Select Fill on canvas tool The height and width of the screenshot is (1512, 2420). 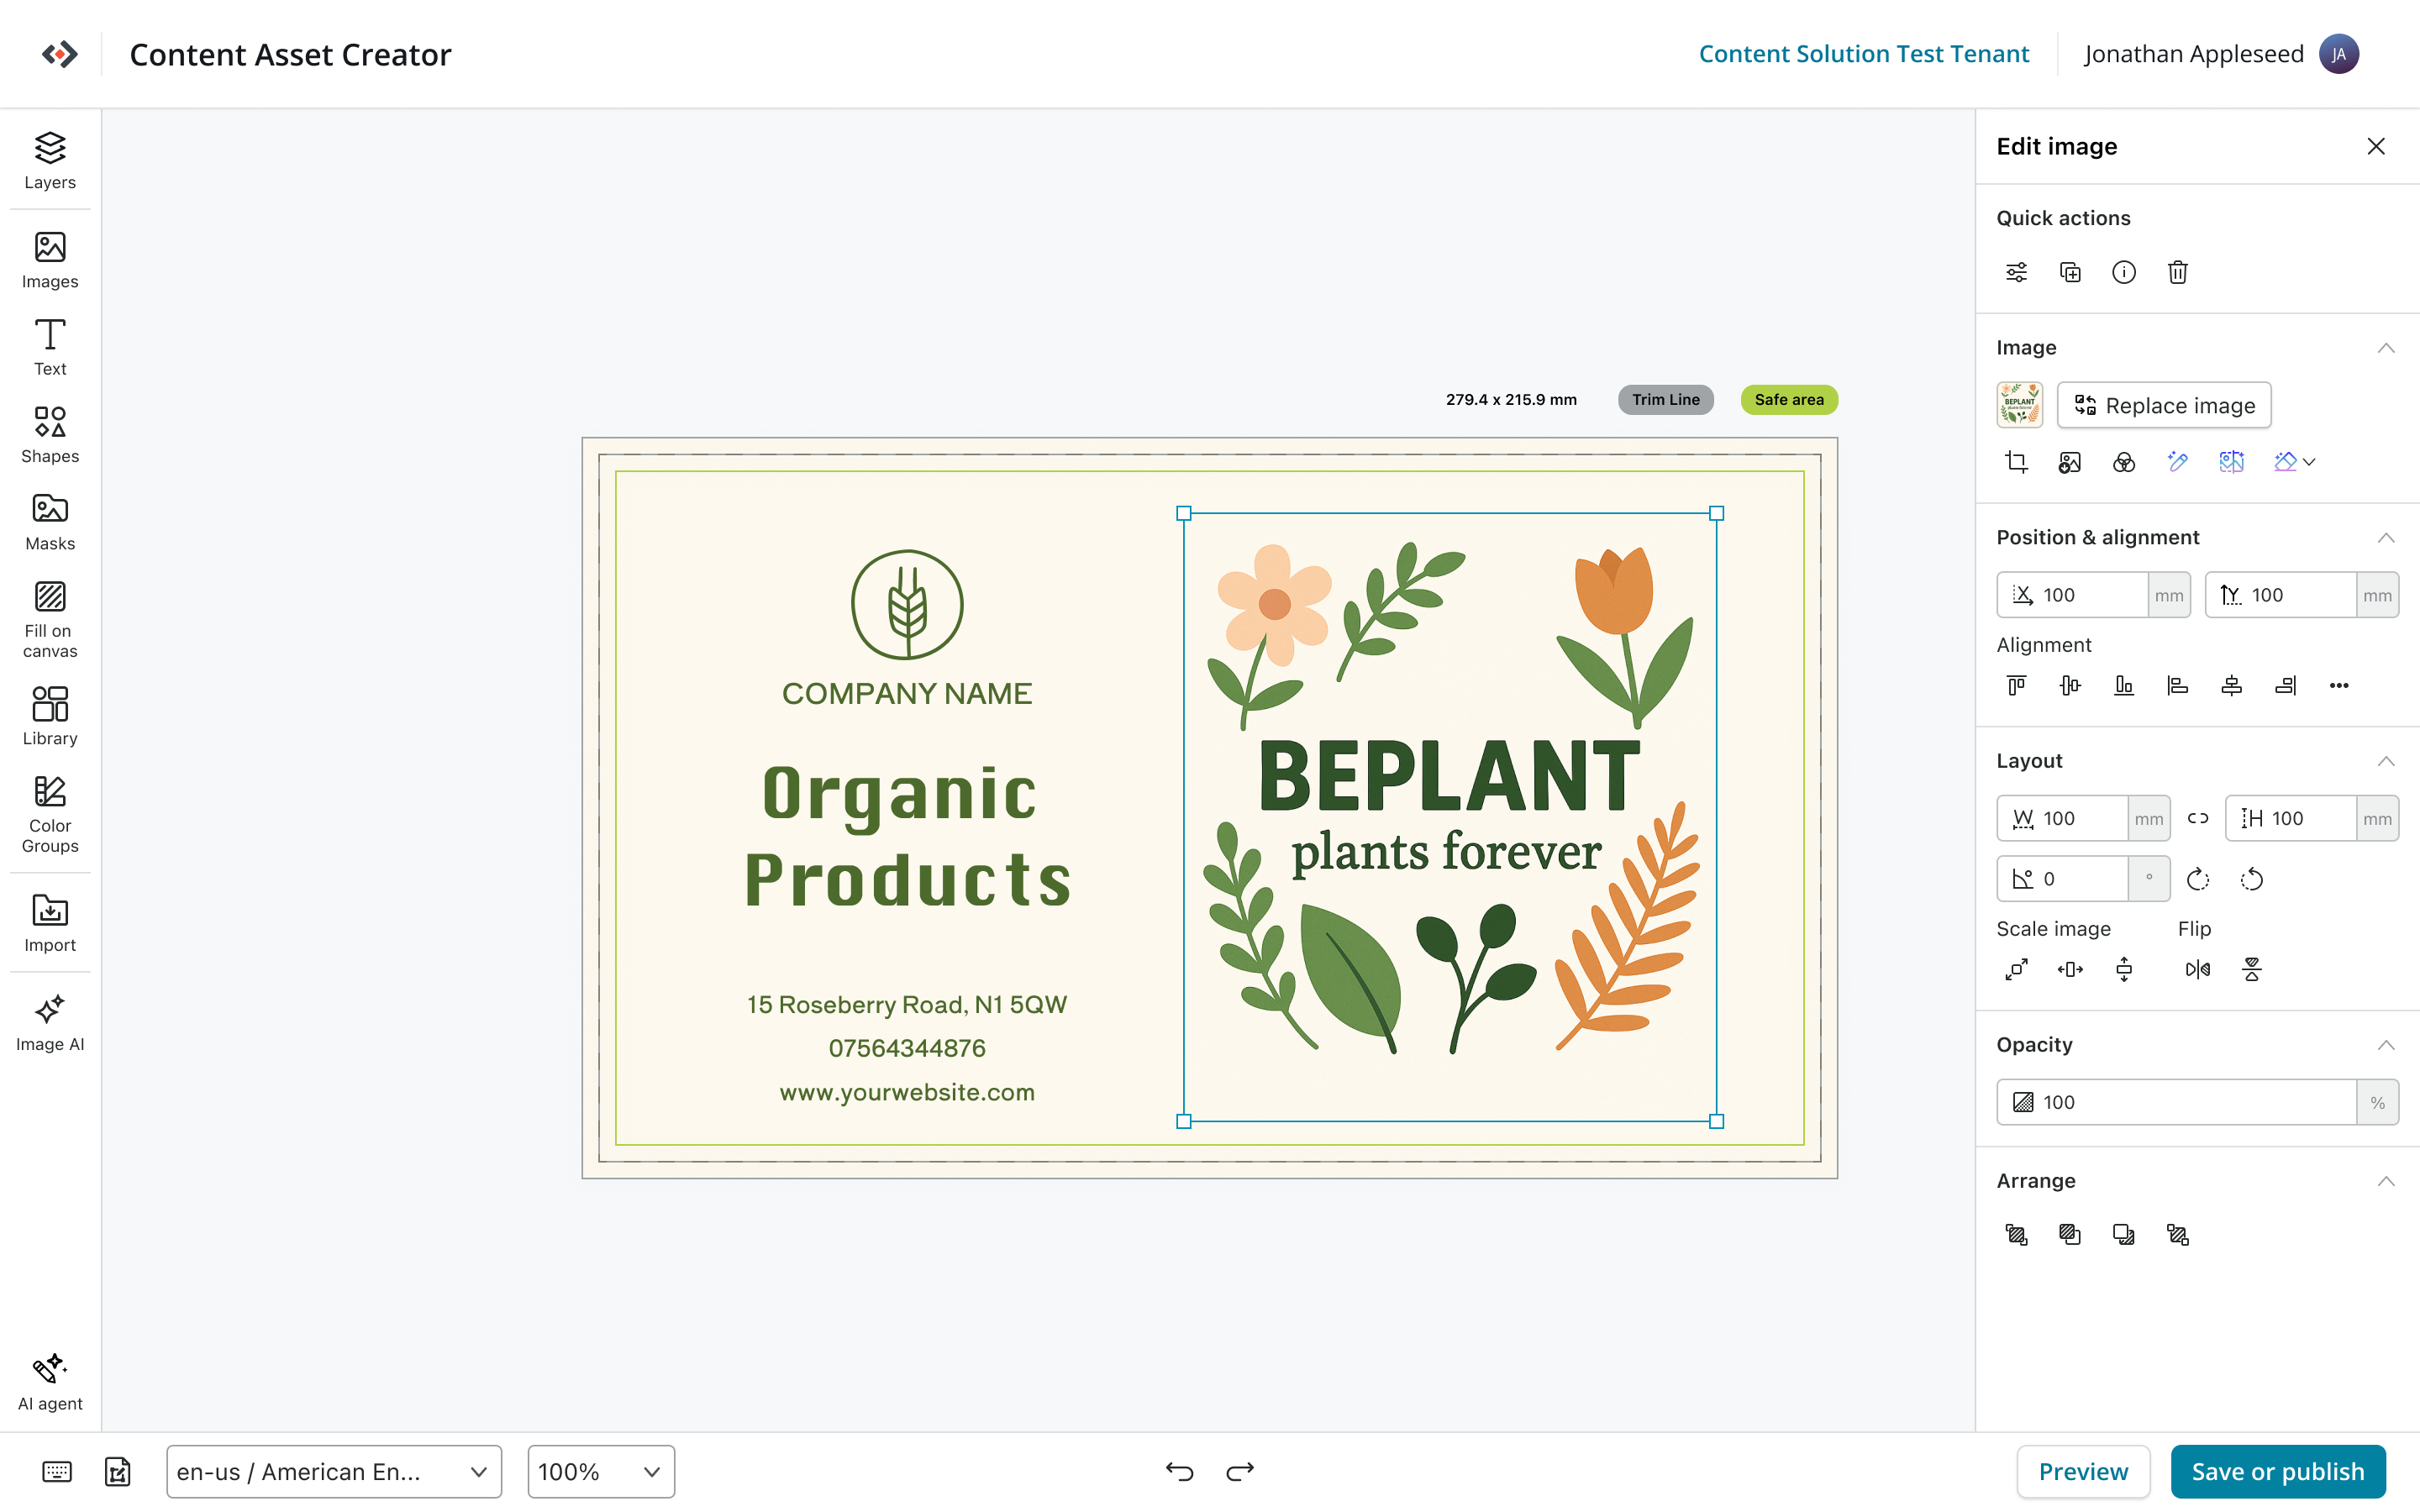(x=50, y=619)
